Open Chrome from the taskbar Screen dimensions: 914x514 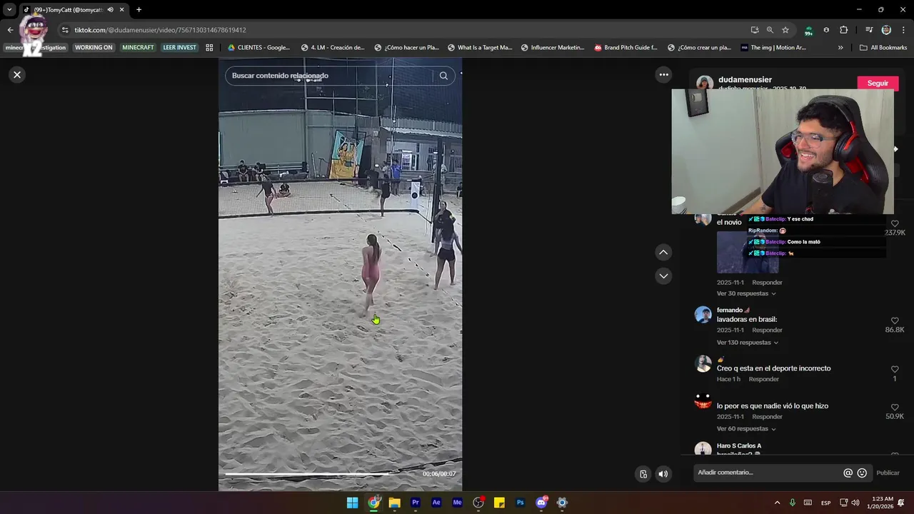373,503
